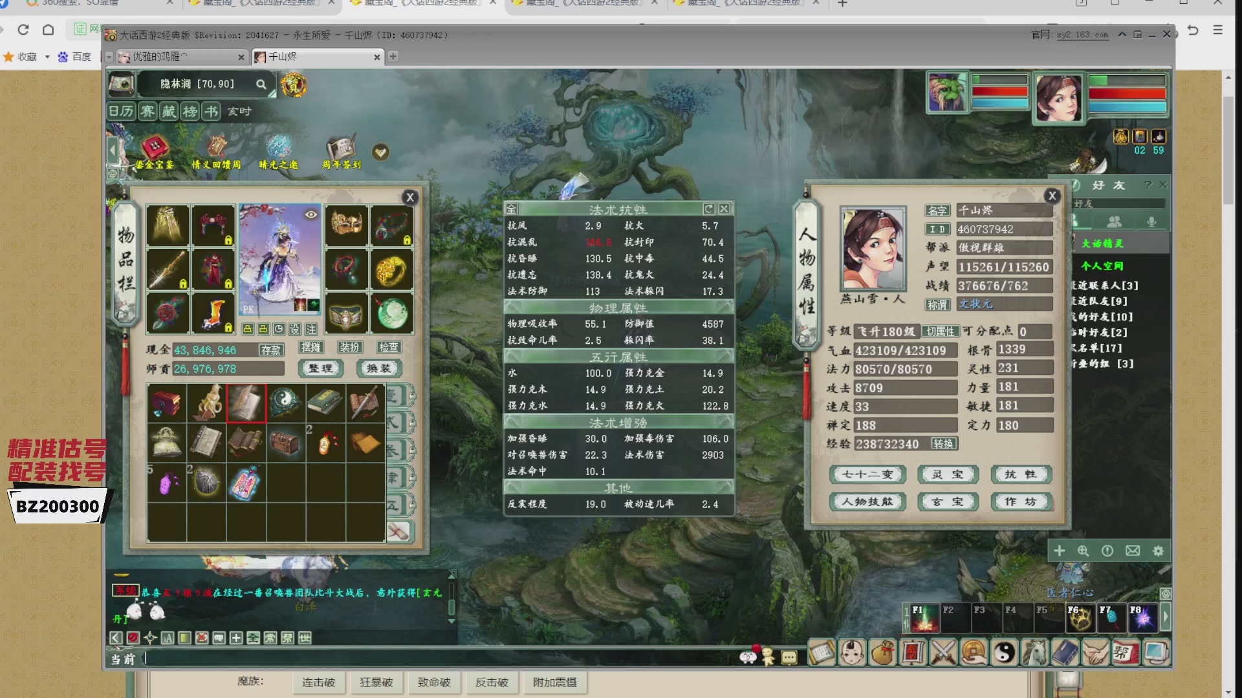
Task: Click the 整理 organize inventory button
Action: 320,368
